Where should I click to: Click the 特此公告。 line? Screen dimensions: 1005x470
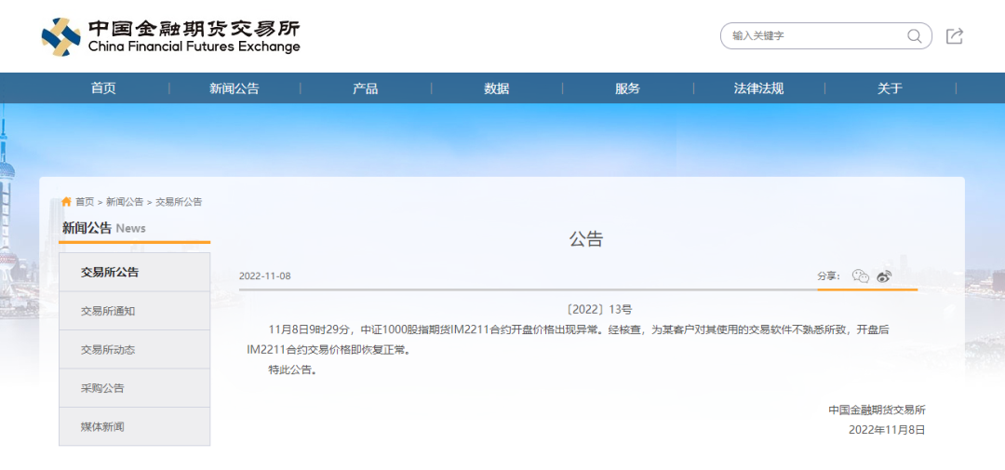[x=293, y=370]
